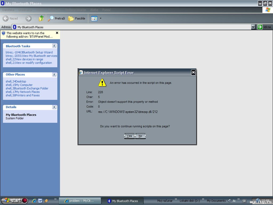This screenshot has height=205, width=273.
Task: Click the Views grid toolbar icon
Action: 94,18
